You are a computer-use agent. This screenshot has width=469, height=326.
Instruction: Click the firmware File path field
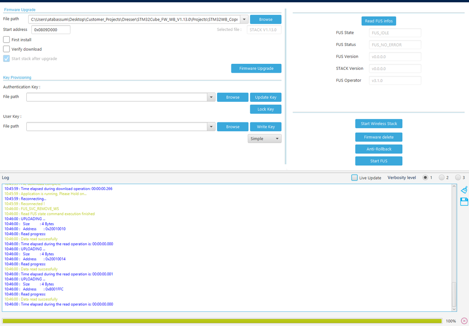pyautogui.click(x=134, y=19)
